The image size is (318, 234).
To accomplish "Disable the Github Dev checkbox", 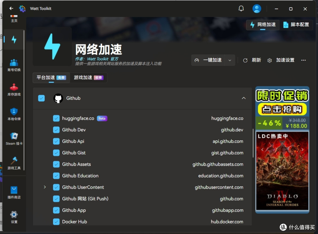I will [x=56, y=130].
